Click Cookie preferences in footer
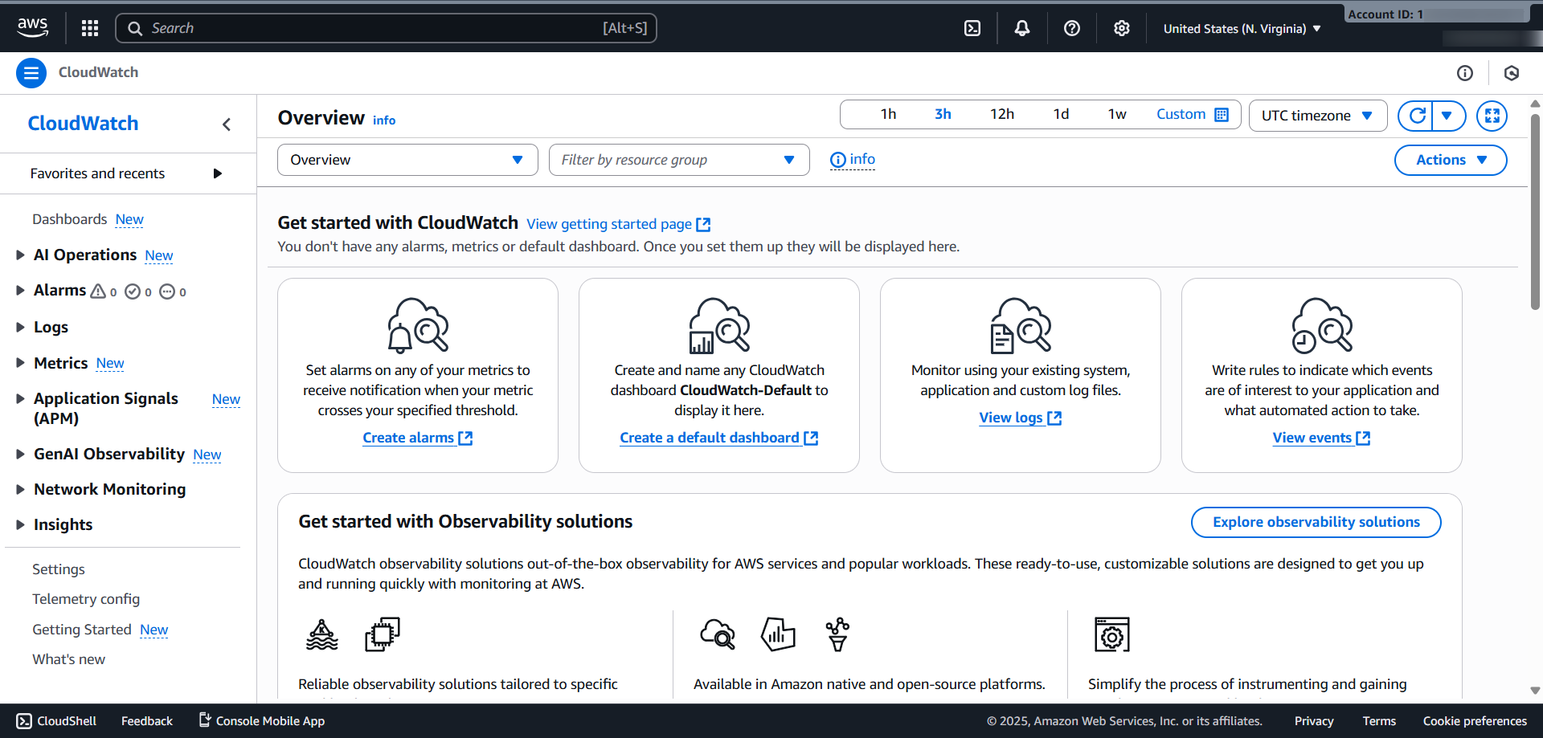The height and width of the screenshot is (738, 1543). [x=1475, y=721]
